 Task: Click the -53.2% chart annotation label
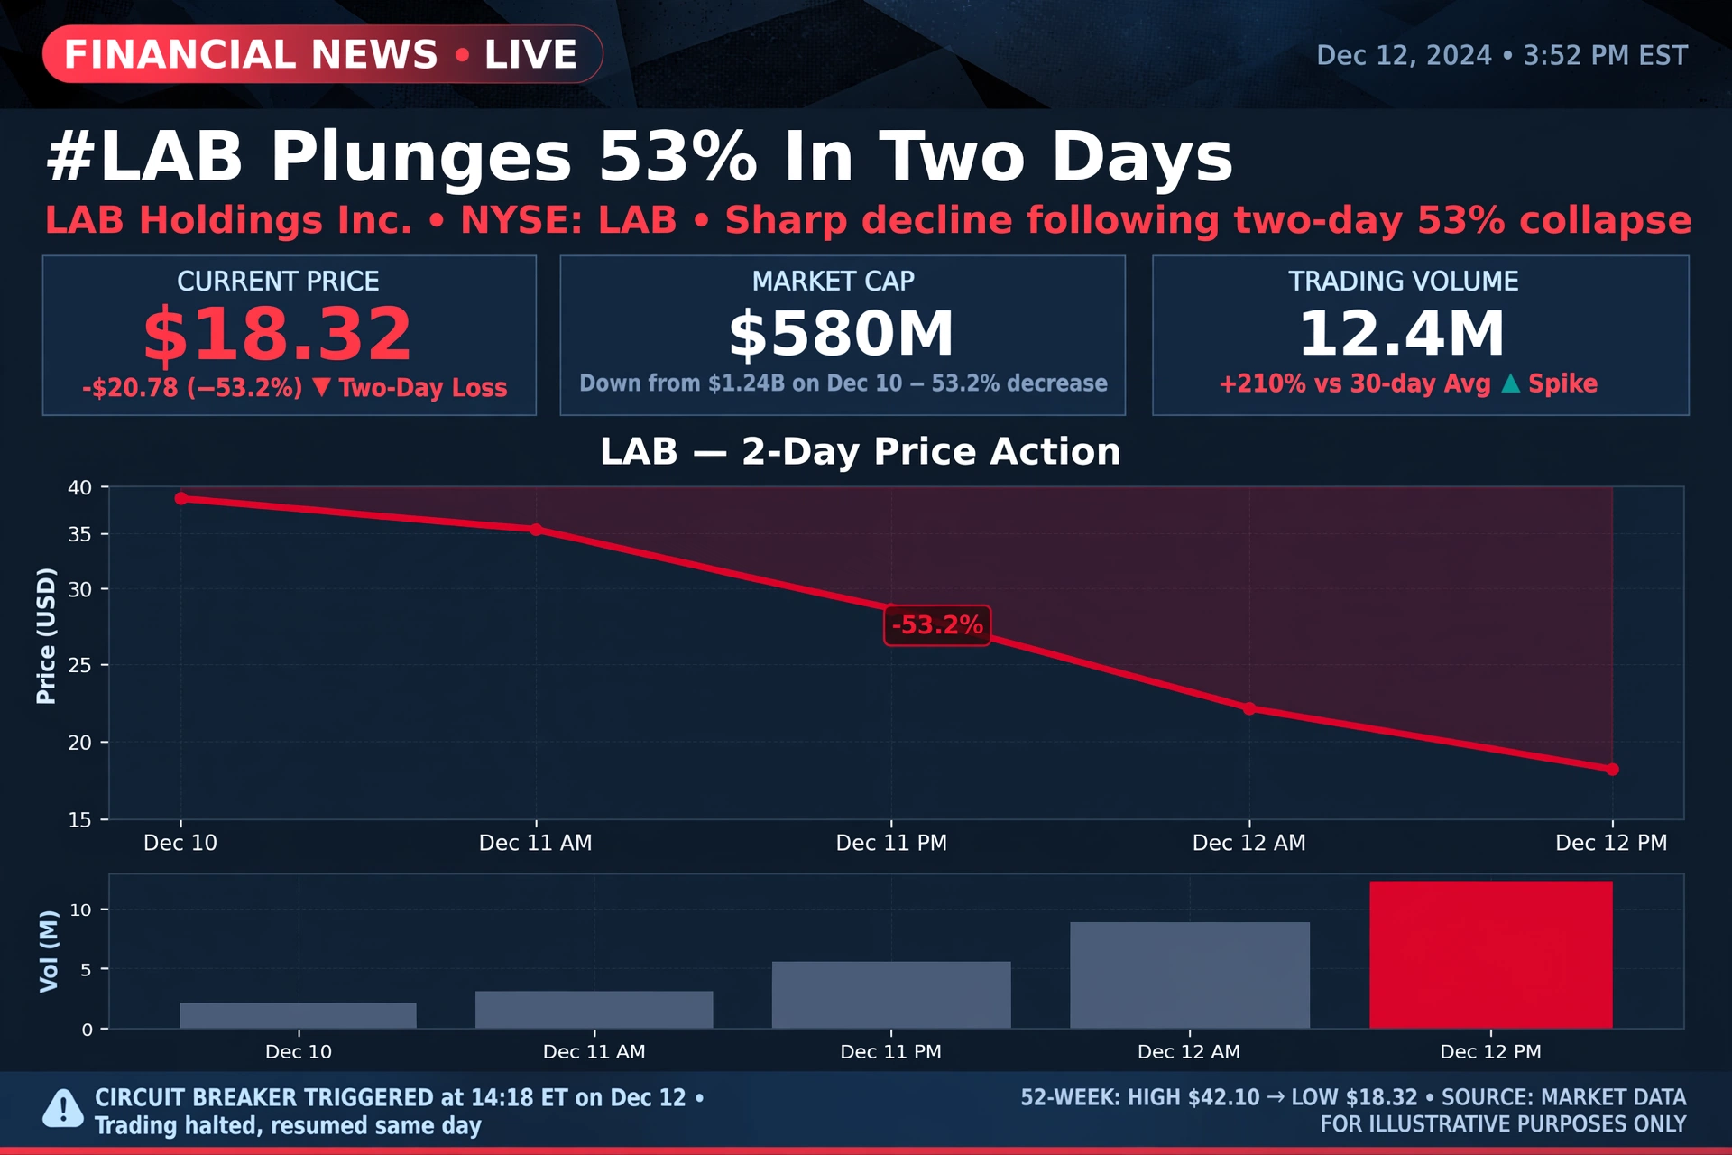[937, 625]
